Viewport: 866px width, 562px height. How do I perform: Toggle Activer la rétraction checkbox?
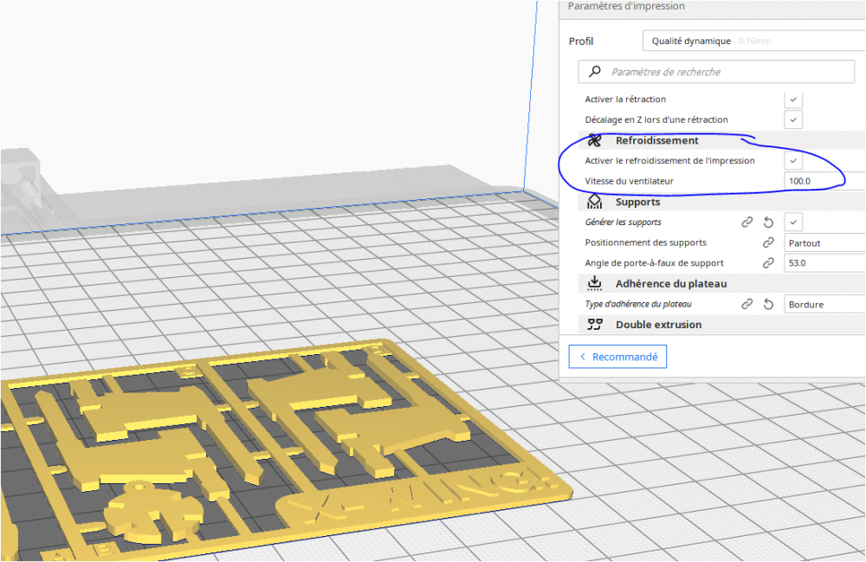(793, 100)
